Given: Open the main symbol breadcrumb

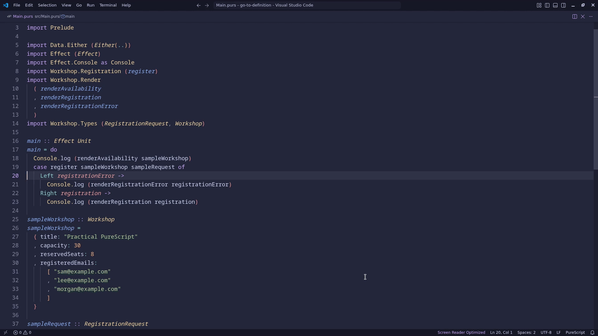Looking at the screenshot, I should [x=68, y=16].
